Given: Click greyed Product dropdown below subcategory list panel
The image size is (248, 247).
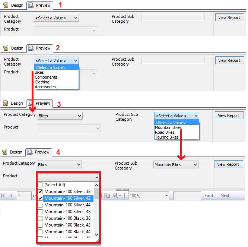Looking at the screenshot, I should (69, 128).
